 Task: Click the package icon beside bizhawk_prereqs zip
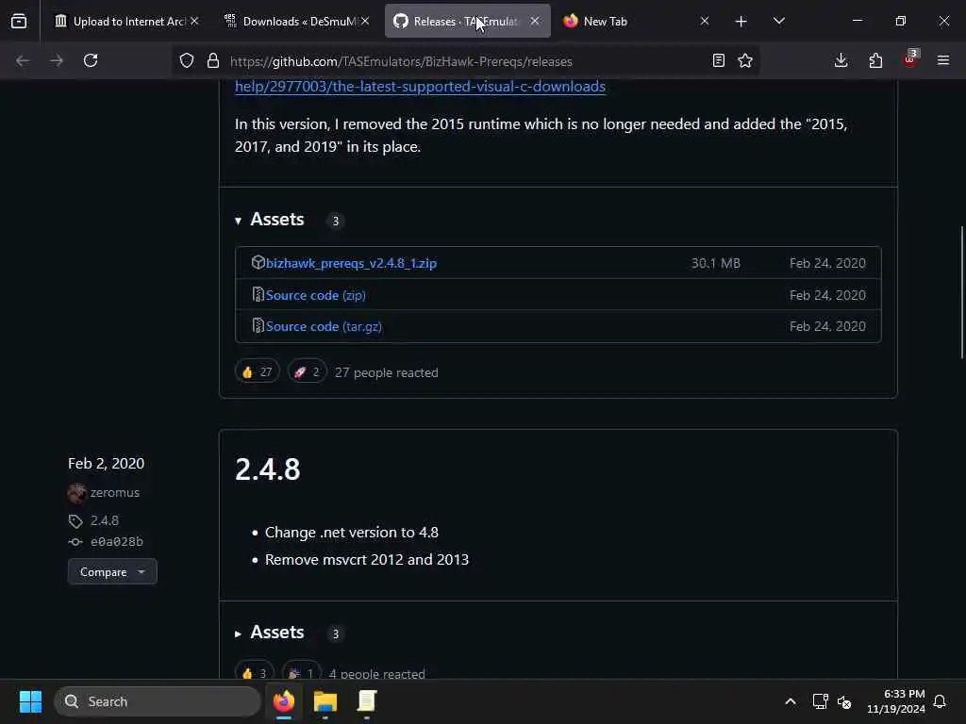258,262
